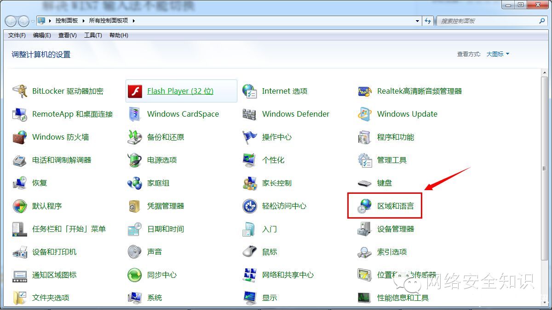Open the 日期和时间 calendar icon

pos(135,229)
